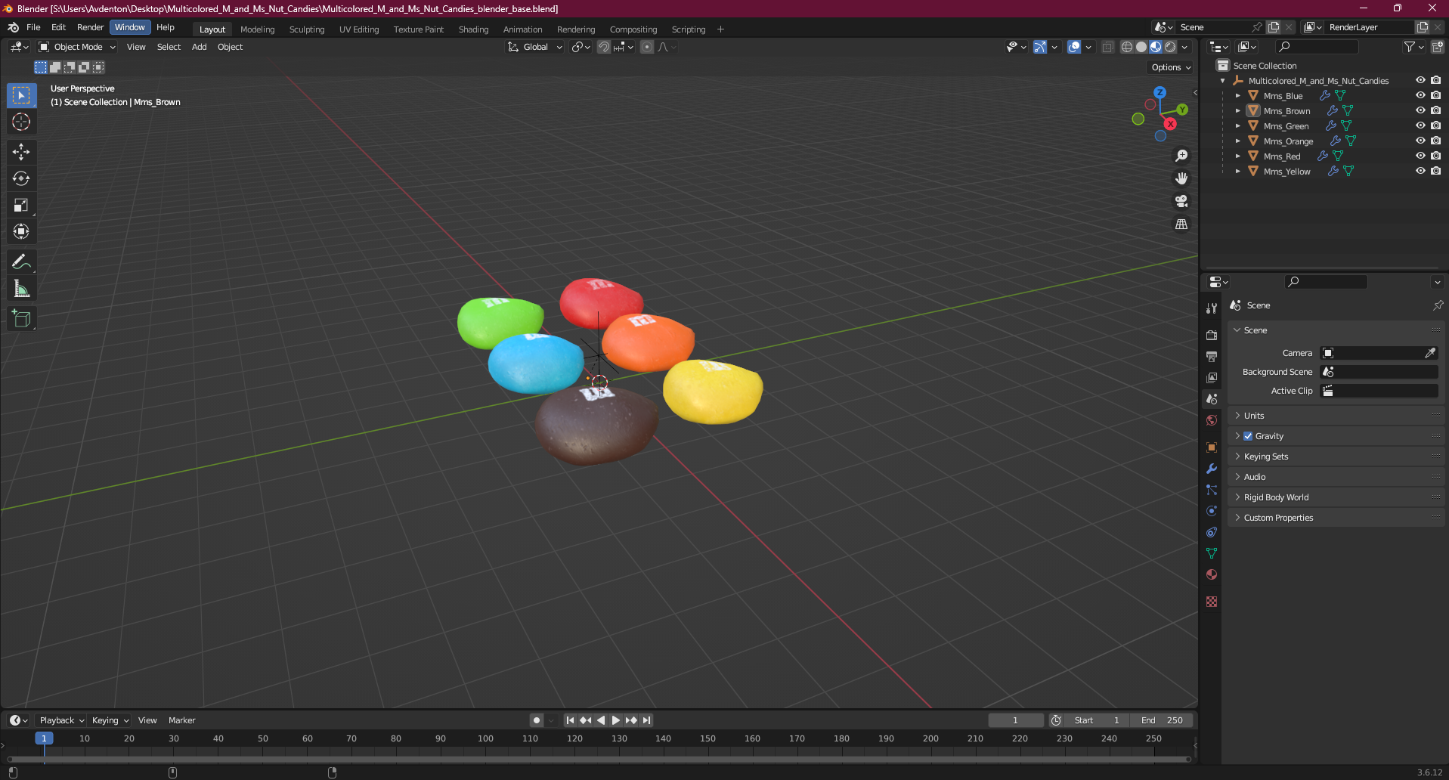Screen dimensions: 1449x780
Task: Open the viewport Options dropdown
Action: pyautogui.click(x=1171, y=67)
